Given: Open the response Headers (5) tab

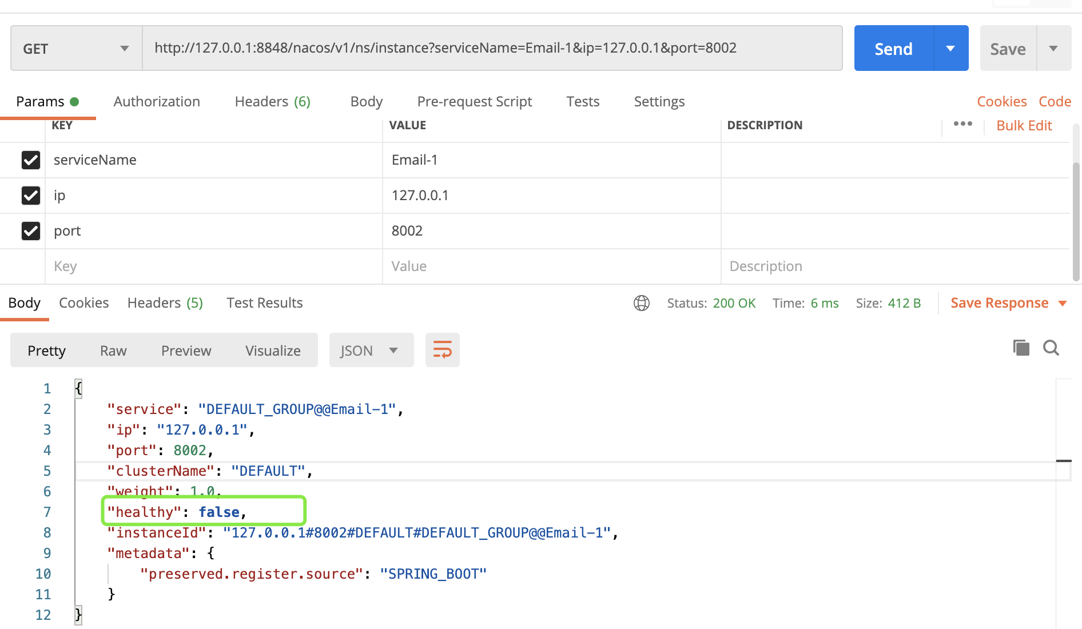Looking at the screenshot, I should pos(165,303).
